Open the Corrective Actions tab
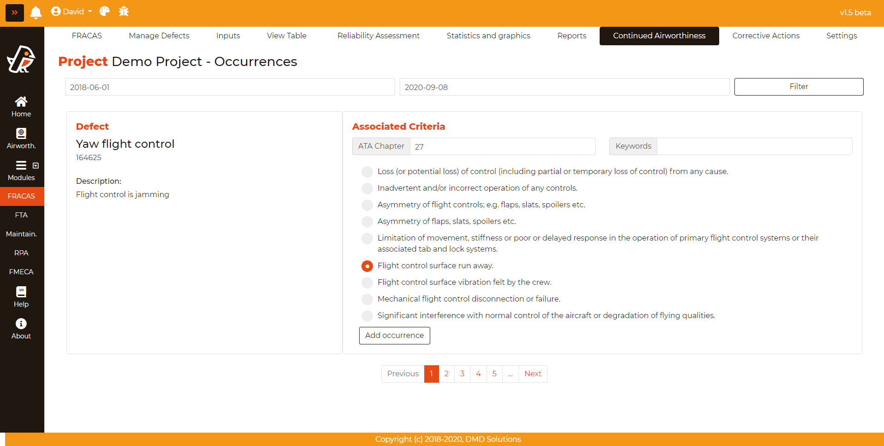884x446 pixels. (x=765, y=36)
